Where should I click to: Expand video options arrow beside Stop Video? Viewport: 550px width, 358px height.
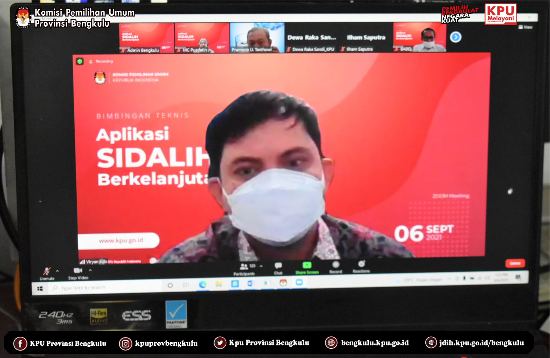coord(90,270)
